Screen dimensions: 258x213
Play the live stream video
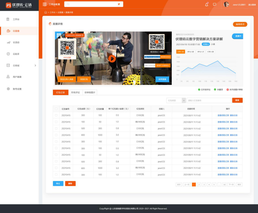[x=112, y=59]
